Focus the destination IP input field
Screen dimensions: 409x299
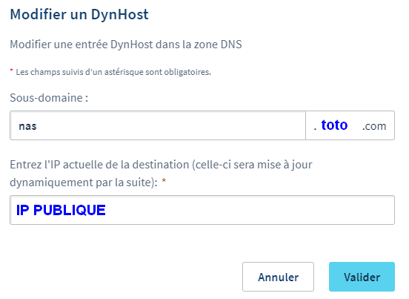(202, 210)
